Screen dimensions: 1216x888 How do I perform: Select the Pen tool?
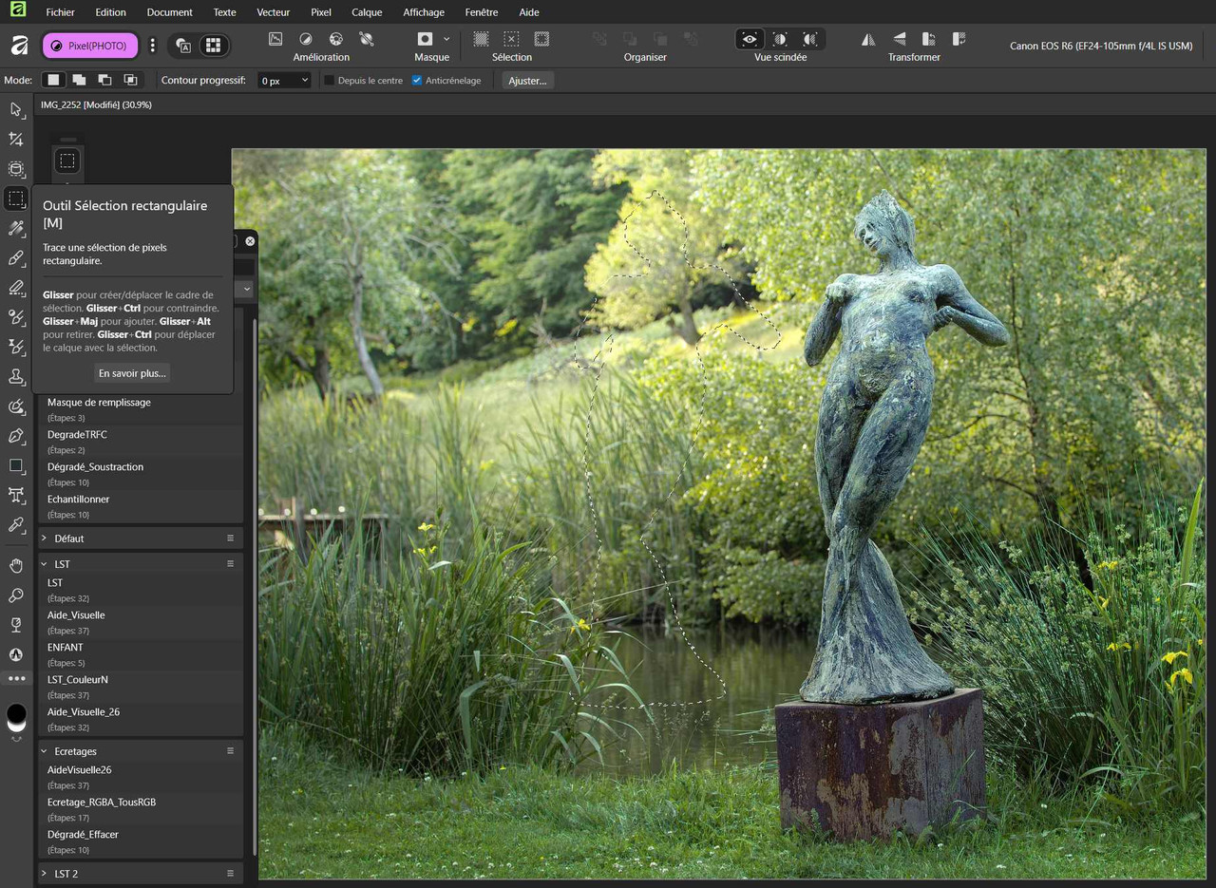coord(16,436)
